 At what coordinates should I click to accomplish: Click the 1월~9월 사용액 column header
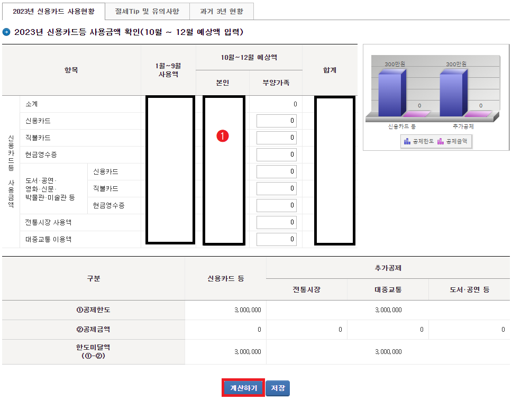coord(168,70)
